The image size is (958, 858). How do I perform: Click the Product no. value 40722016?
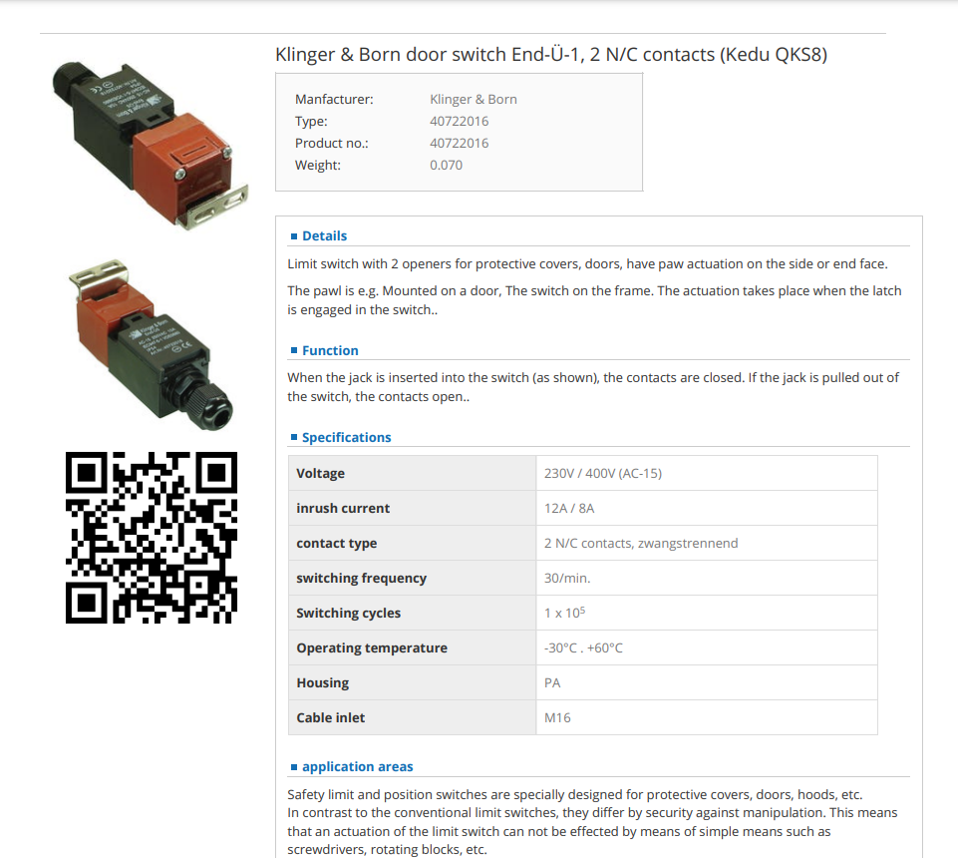pos(459,143)
